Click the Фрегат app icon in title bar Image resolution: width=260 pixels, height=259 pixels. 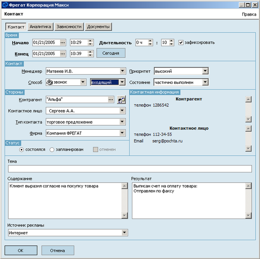[x=5, y=5]
